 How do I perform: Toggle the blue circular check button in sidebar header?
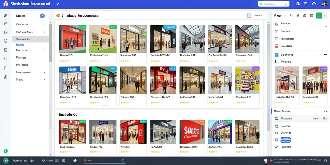point(42,16)
